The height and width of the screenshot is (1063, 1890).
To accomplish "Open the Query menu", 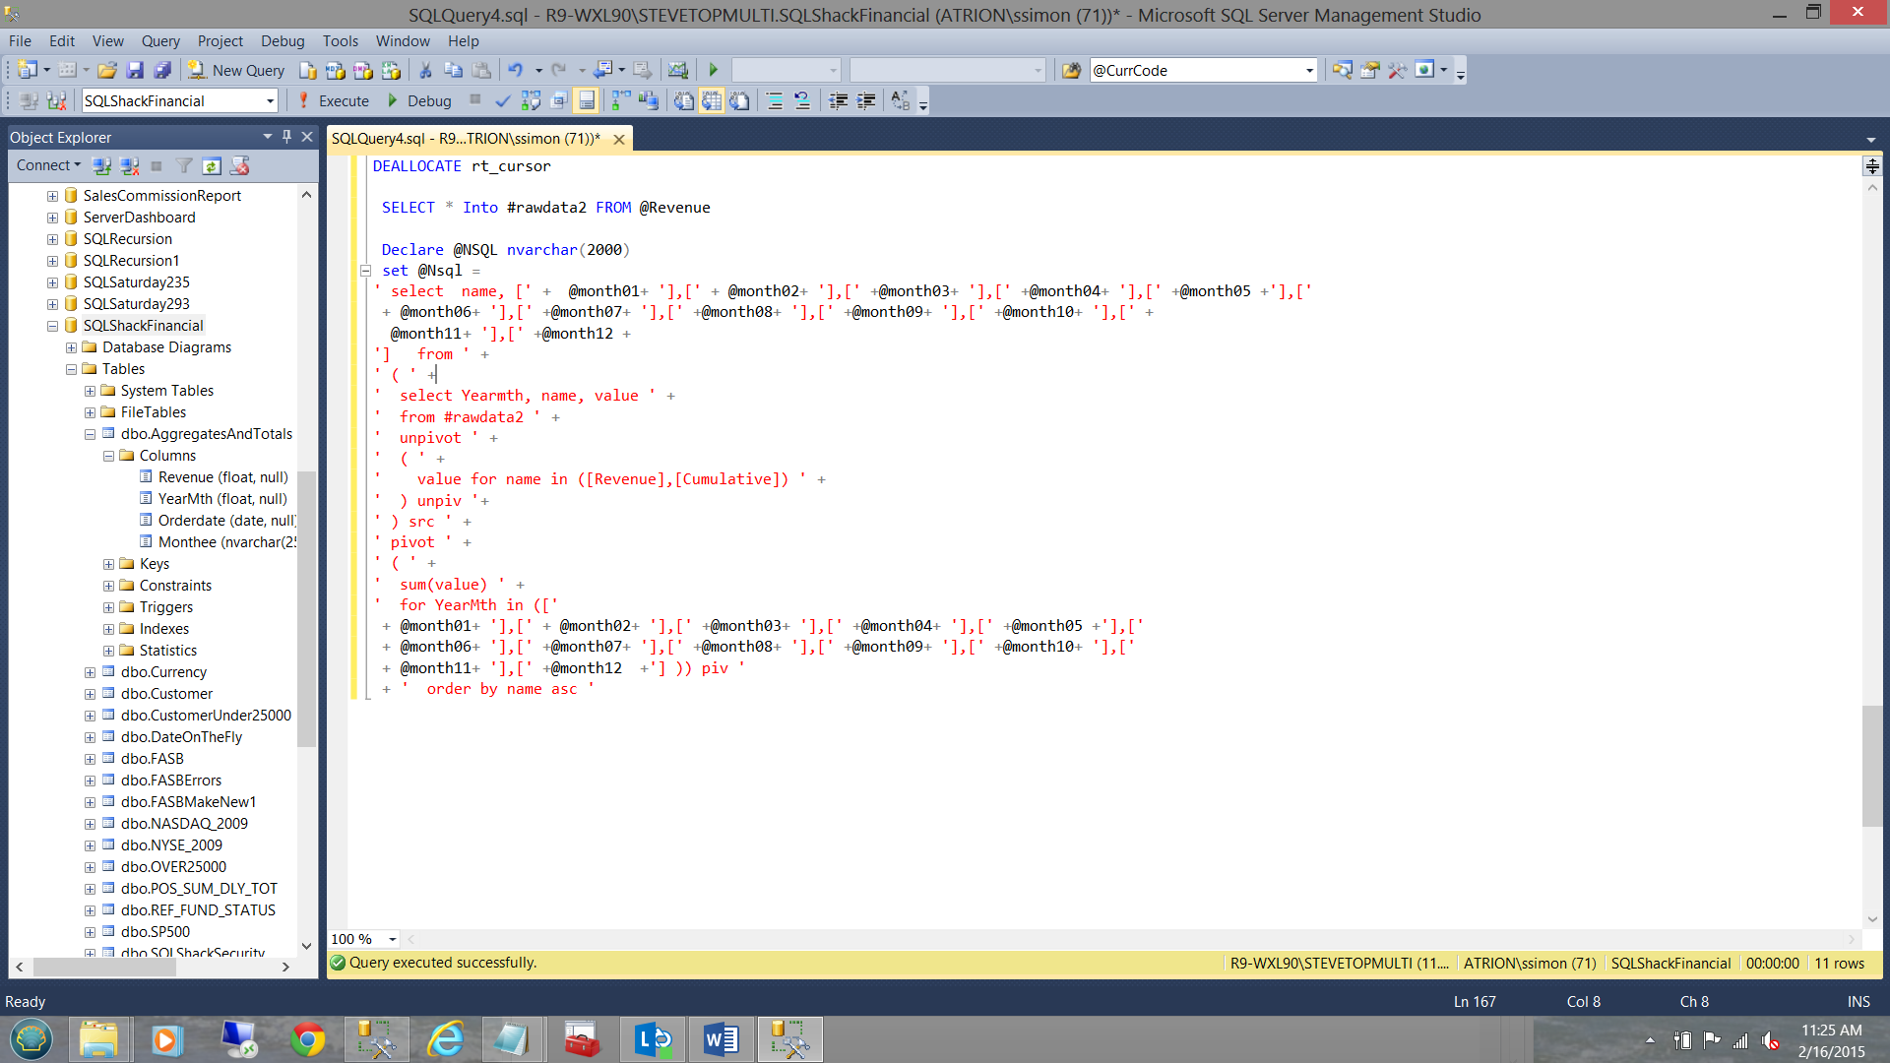I will [x=159, y=40].
